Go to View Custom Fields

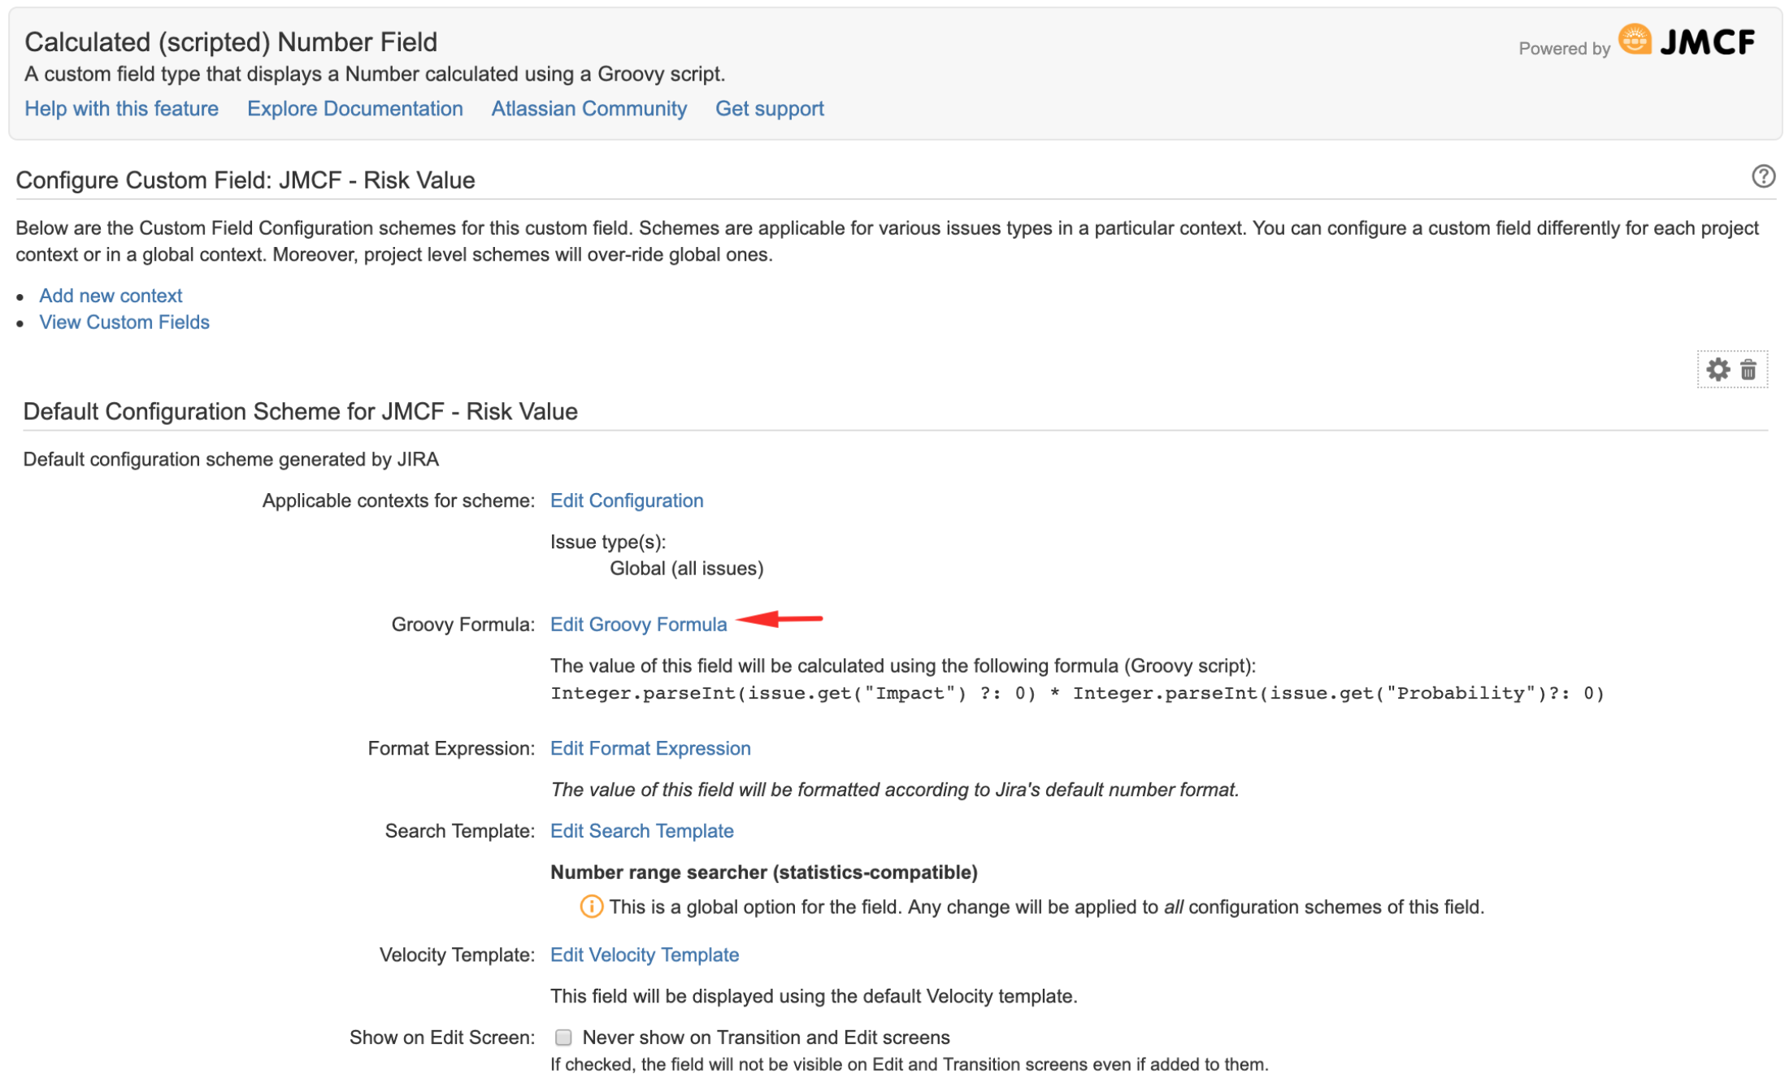coord(124,323)
